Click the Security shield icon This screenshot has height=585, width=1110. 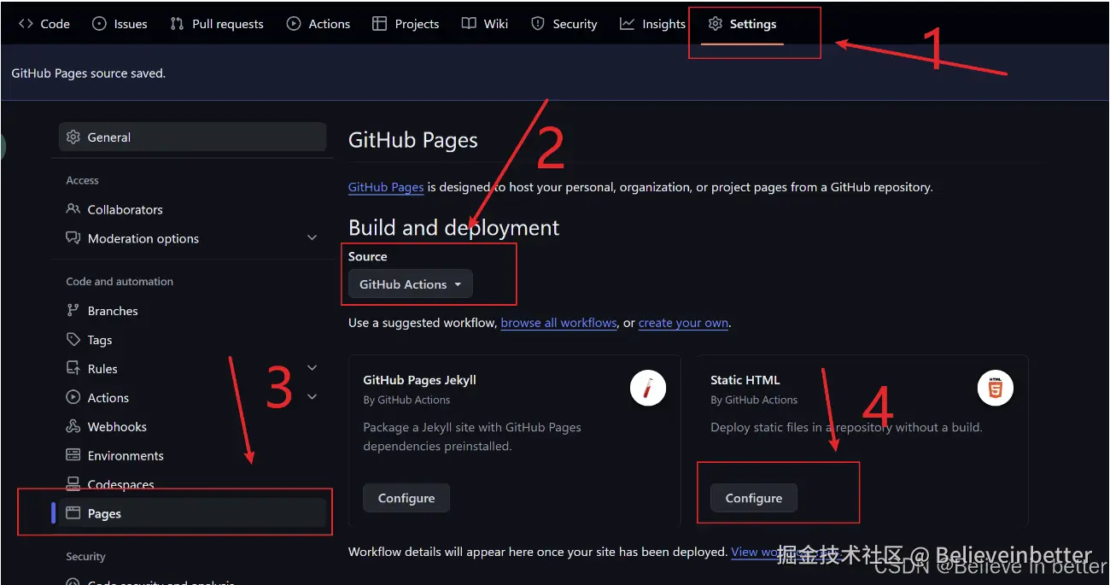point(537,24)
